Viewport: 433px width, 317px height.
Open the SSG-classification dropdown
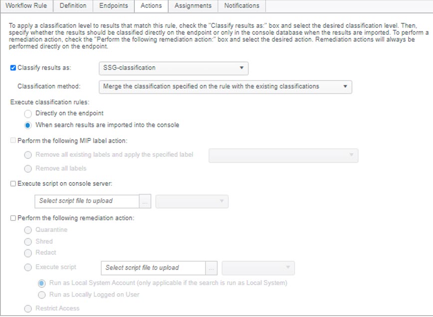point(174,68)
